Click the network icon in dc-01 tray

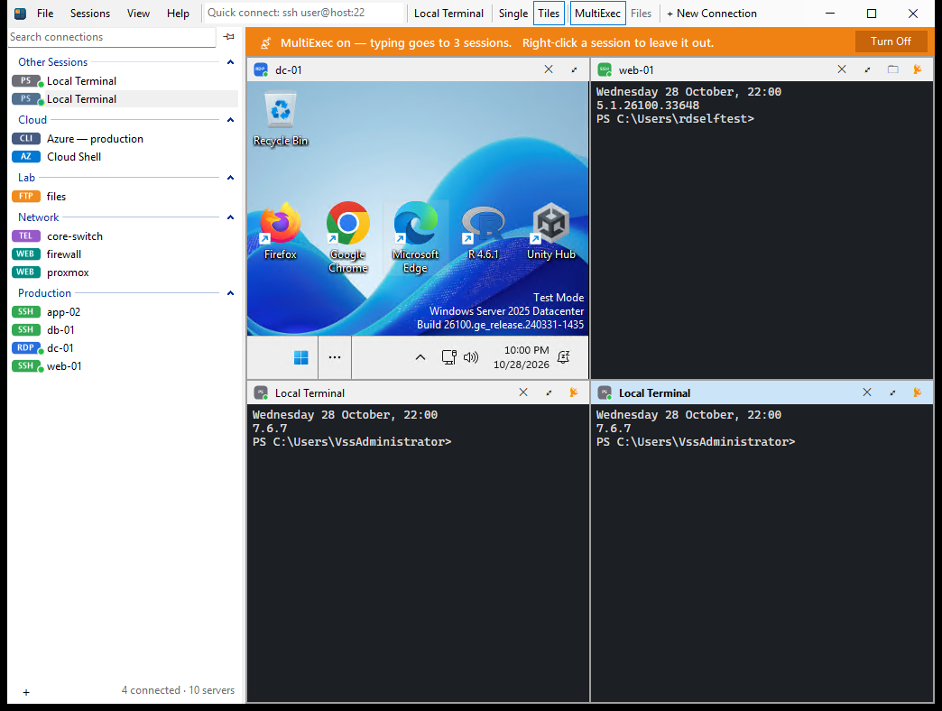pos(448,358)
